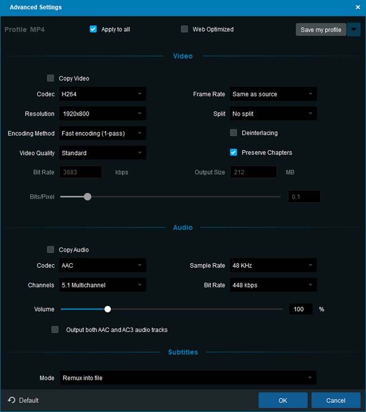This screenshot has height=412, width=366.
Task: Uncheck Preserve Chapters
Action: [234, 152]
